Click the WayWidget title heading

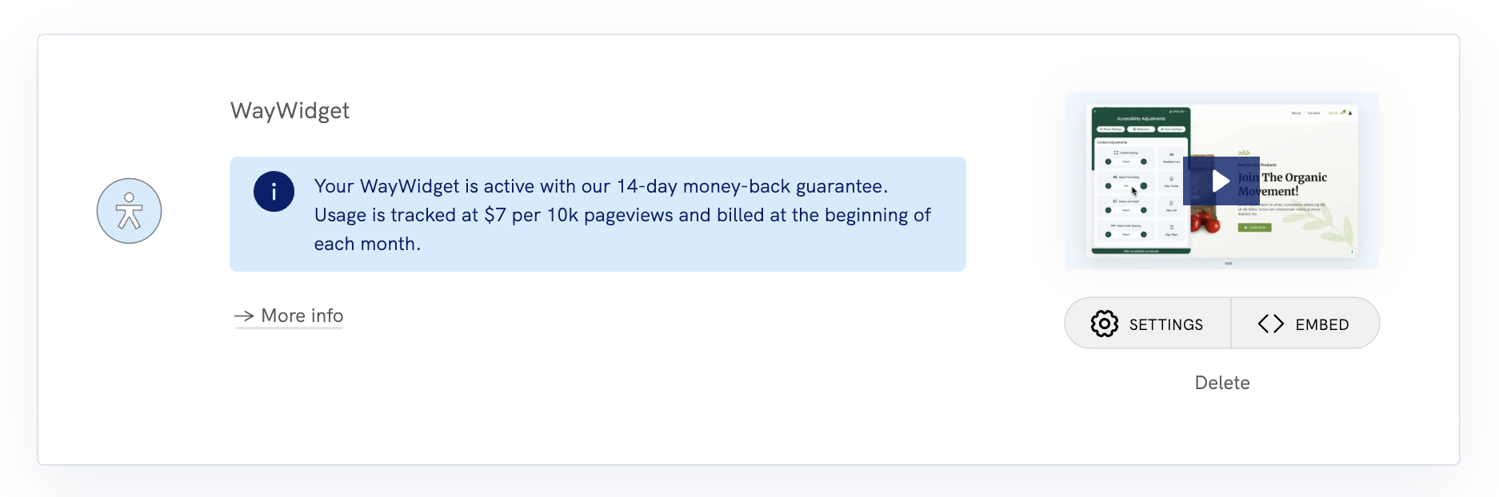290,110
